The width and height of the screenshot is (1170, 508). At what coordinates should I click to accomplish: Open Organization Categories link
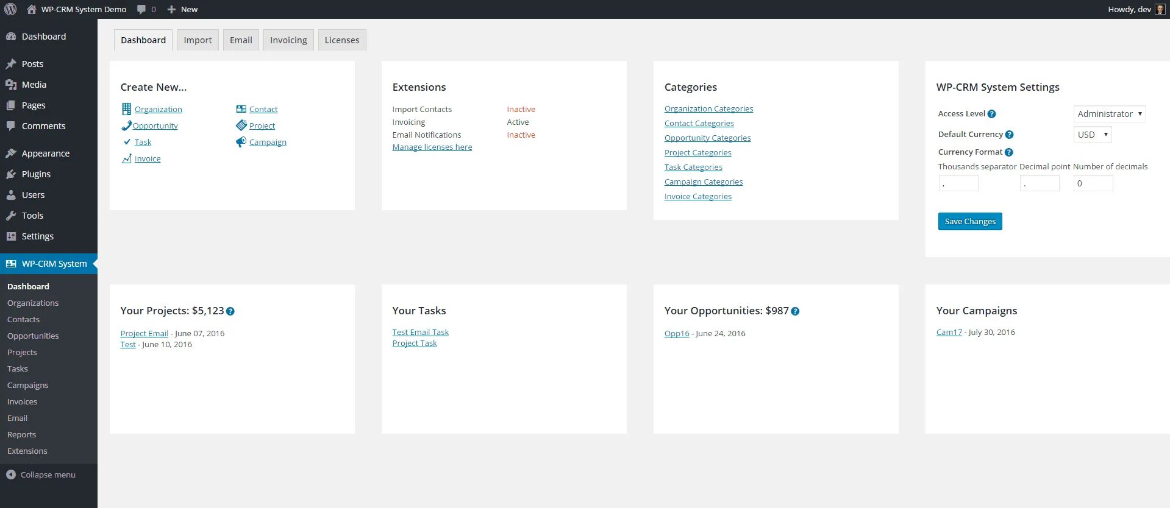[708, 109]
